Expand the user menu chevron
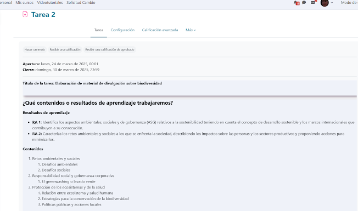 coord(332,3)
